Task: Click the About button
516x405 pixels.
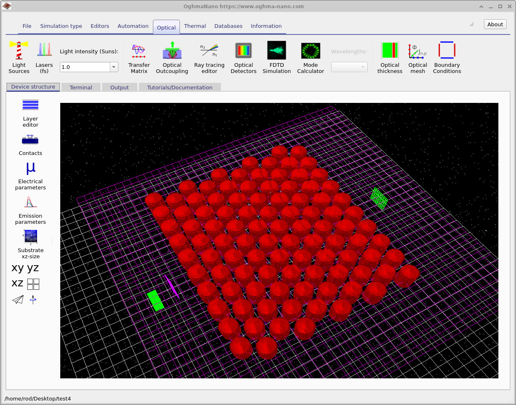Action: tap(495, 24)
